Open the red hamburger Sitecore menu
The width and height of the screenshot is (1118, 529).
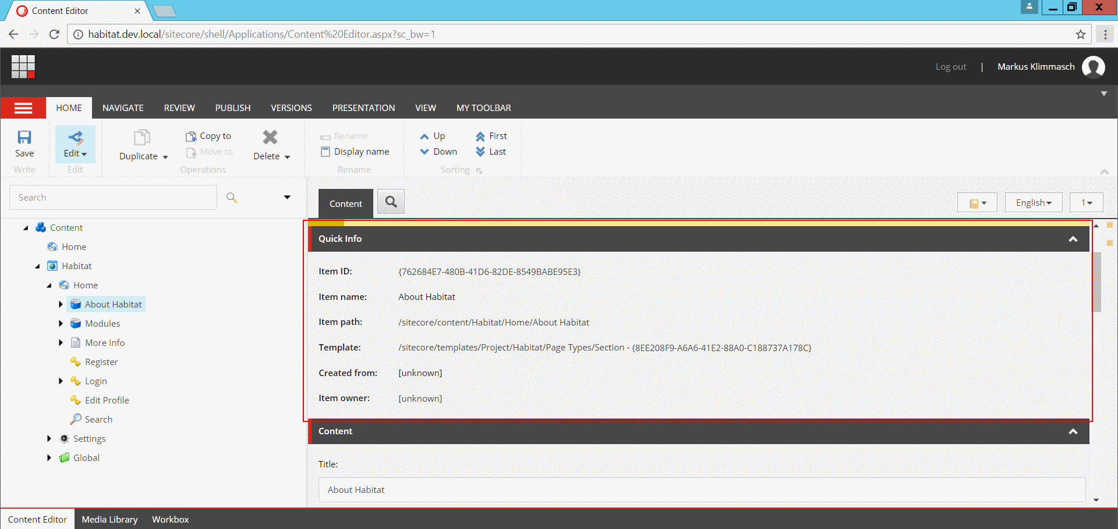[x=23, y=108]
